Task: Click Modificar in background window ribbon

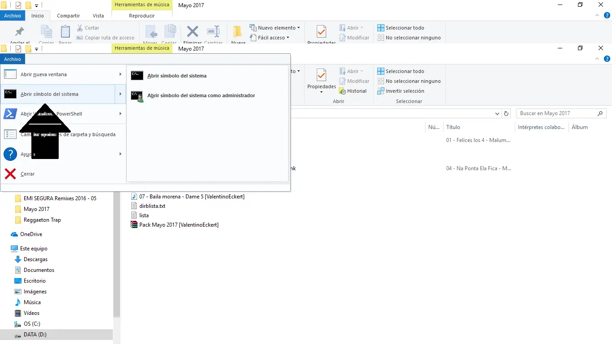Action: point(354,38)
